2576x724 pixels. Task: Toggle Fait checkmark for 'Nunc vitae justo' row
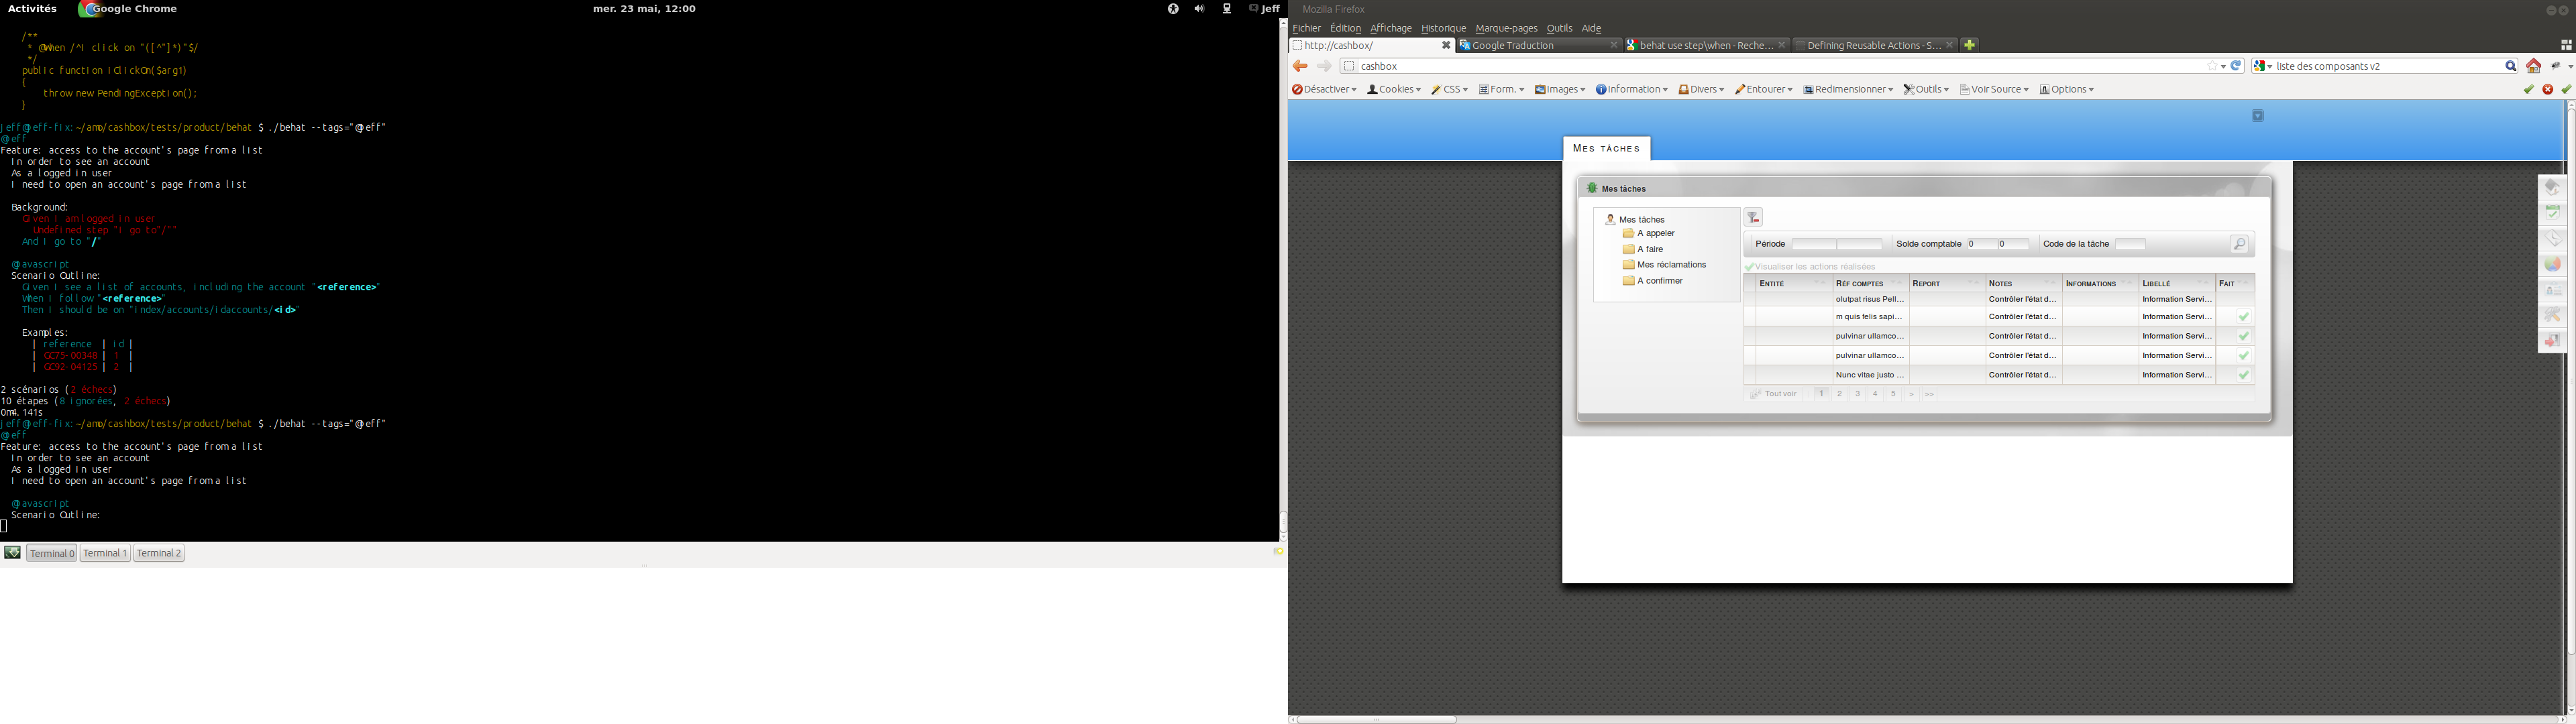(2244, 375)
